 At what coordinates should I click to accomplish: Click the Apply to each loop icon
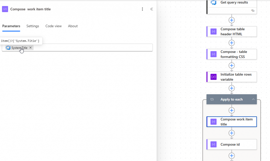212,99
